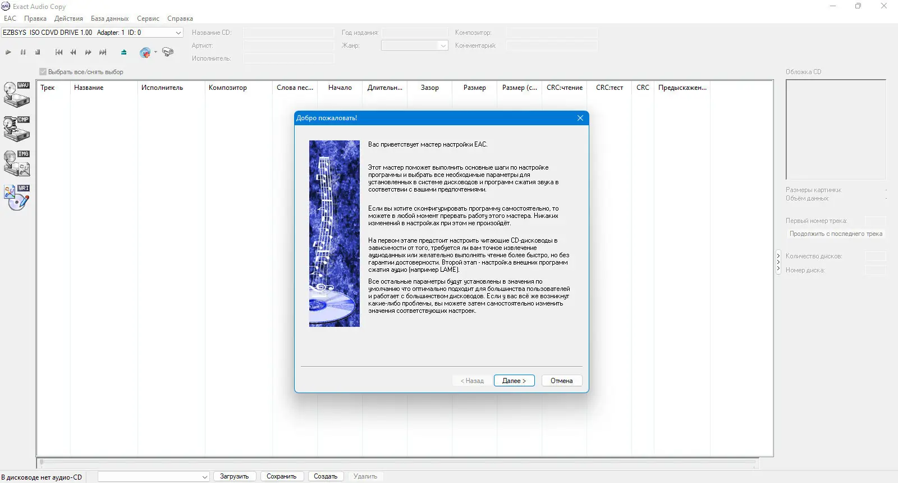Click the Композитор column header
898x483 pixels.
click(239, 88)
